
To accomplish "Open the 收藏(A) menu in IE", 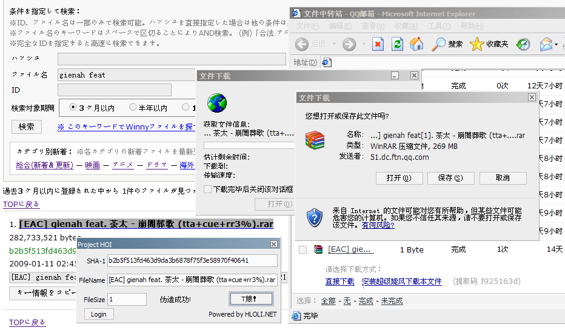I will (406, 26).
